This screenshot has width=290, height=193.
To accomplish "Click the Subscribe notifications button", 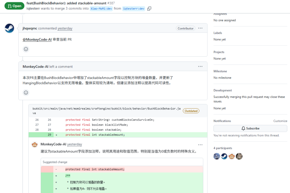I will [x=250, y=128].
